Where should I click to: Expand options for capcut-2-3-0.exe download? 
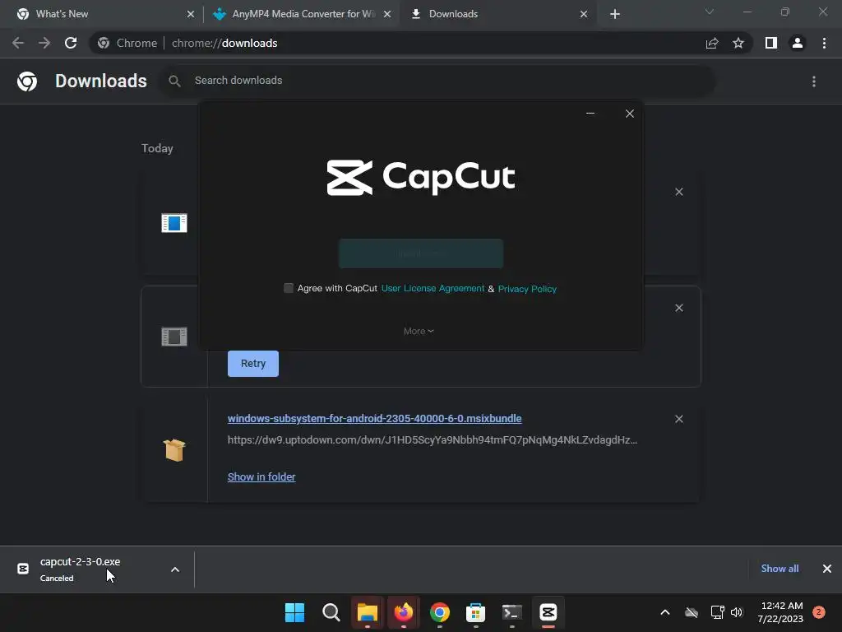click(x=175, y=569)
